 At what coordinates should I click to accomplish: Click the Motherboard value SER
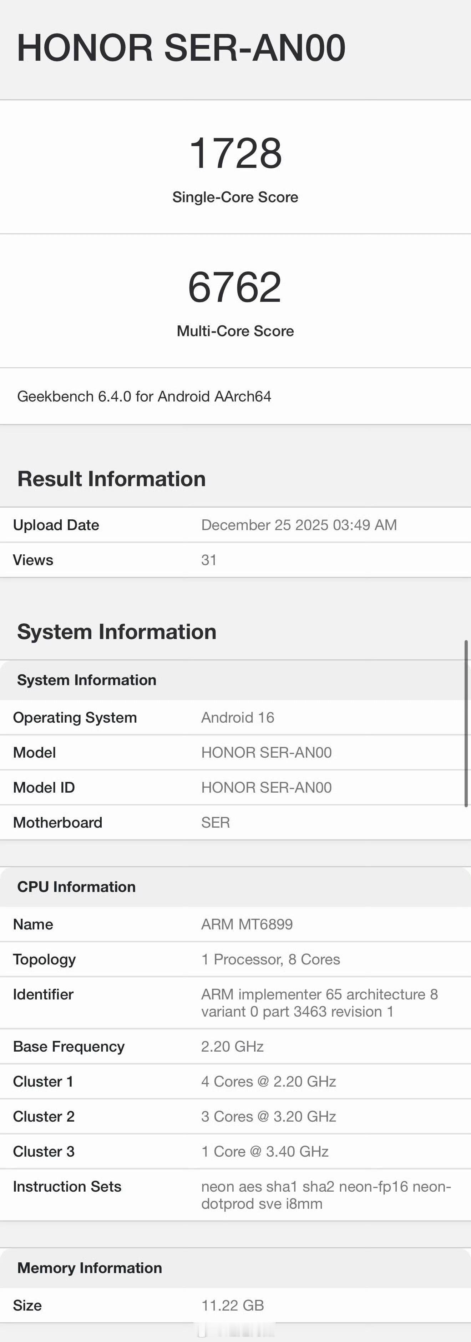pyautogui.click(x=216, y=822)
